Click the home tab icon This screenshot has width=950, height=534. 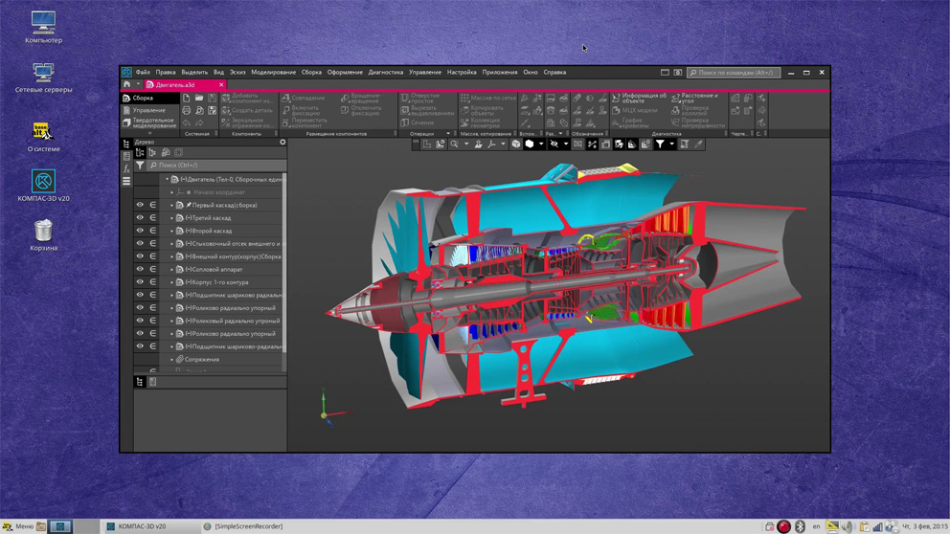[126, 84]
